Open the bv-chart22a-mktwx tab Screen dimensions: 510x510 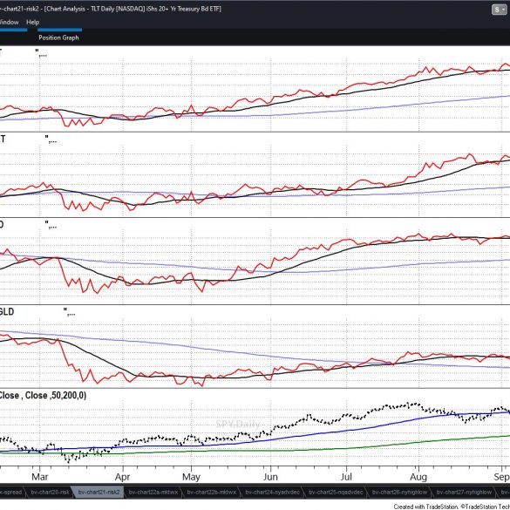pyautogui.click(x=153, y=492)
